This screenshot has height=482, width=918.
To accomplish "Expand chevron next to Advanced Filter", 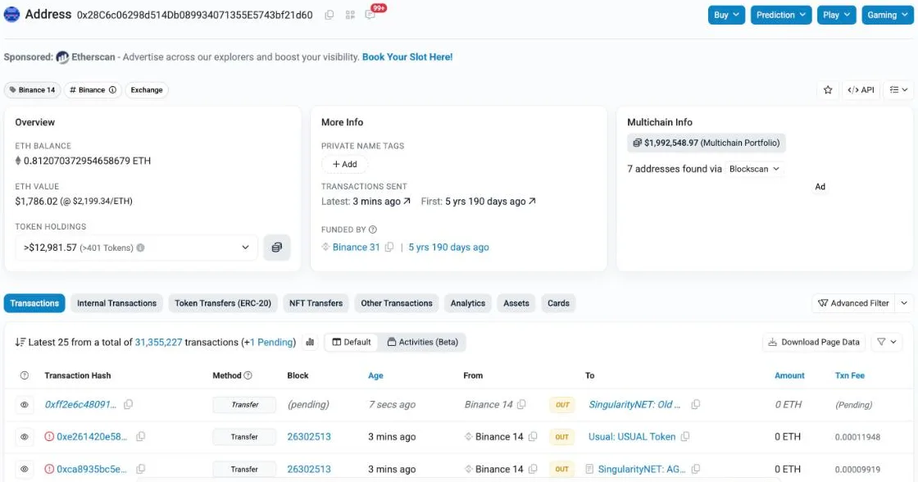I will click(904, 302).
